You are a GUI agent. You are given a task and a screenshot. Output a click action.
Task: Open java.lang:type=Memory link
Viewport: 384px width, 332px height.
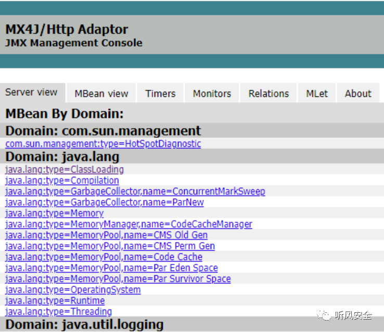[54, 213]
